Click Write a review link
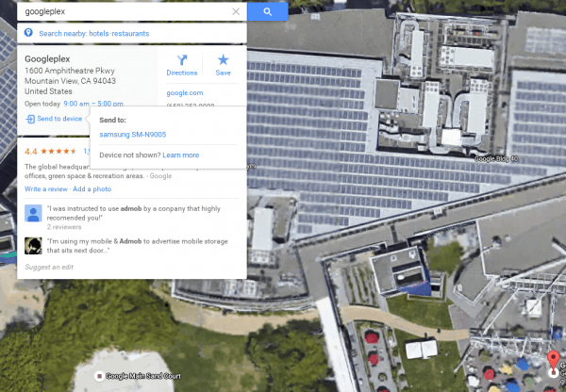The image size is (566, 392). click(x=45, y=190)
